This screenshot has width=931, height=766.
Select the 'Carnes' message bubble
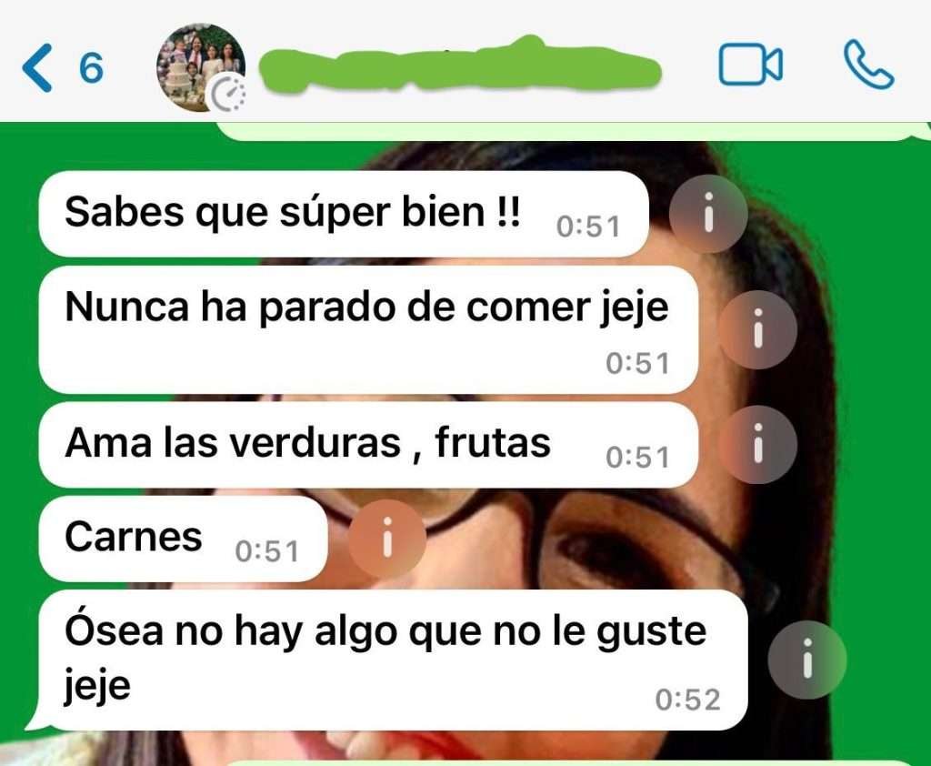183,539
